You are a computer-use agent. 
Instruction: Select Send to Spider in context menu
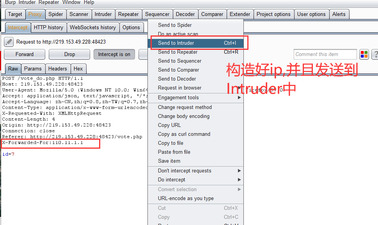(195, 25)
